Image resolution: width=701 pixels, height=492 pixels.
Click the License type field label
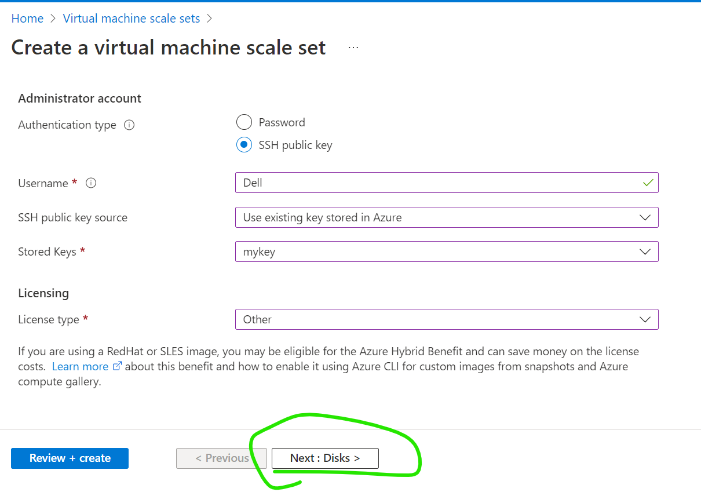[x=53, y=319]
